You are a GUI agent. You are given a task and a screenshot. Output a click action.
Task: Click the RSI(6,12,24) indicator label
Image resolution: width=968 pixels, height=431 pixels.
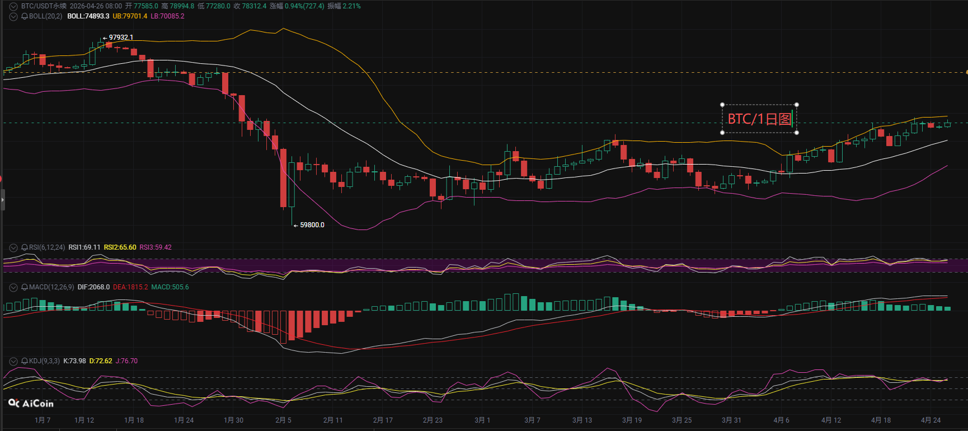47,247
